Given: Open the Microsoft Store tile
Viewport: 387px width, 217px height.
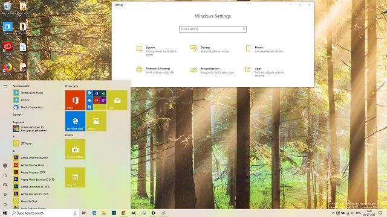Looking at the screenshot, I should pyautogui.click(x=75, y=149).
